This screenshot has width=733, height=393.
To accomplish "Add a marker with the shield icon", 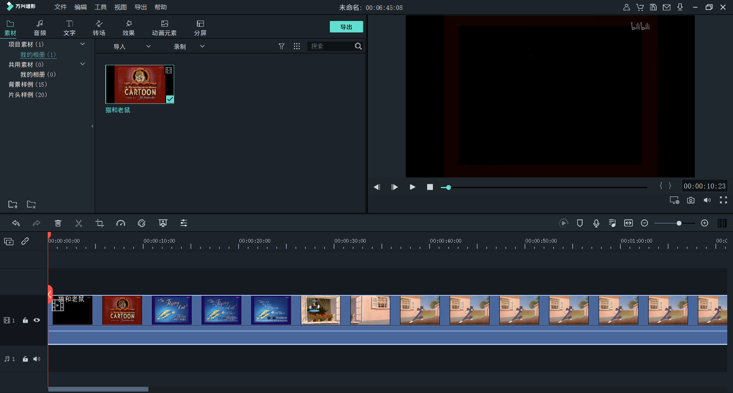I will pyautogui.click(x=580, y=223).
